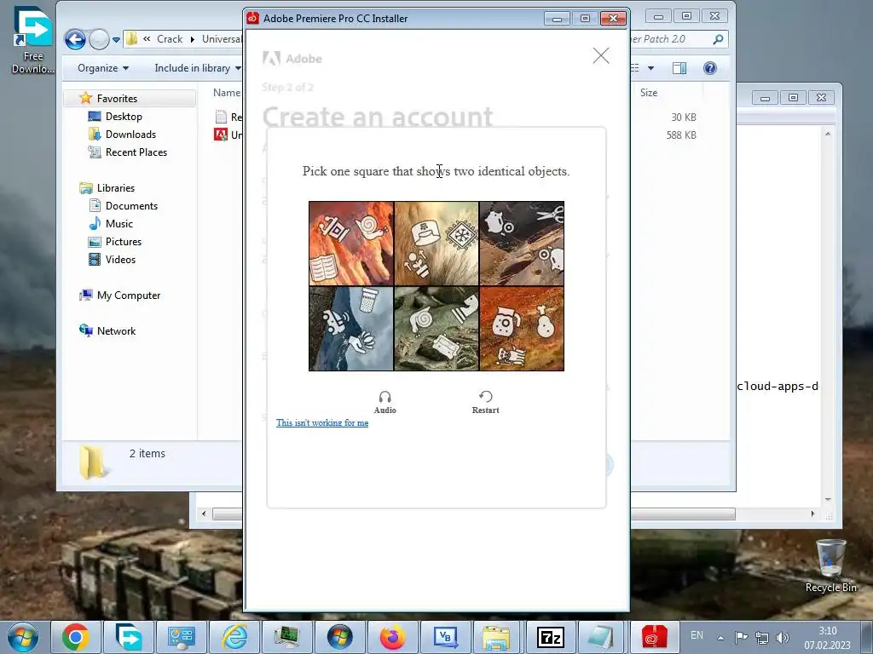This screenshot has width=873, height=654.
Task: Open the system monitor taskbar icon
Action: point(287,637)
